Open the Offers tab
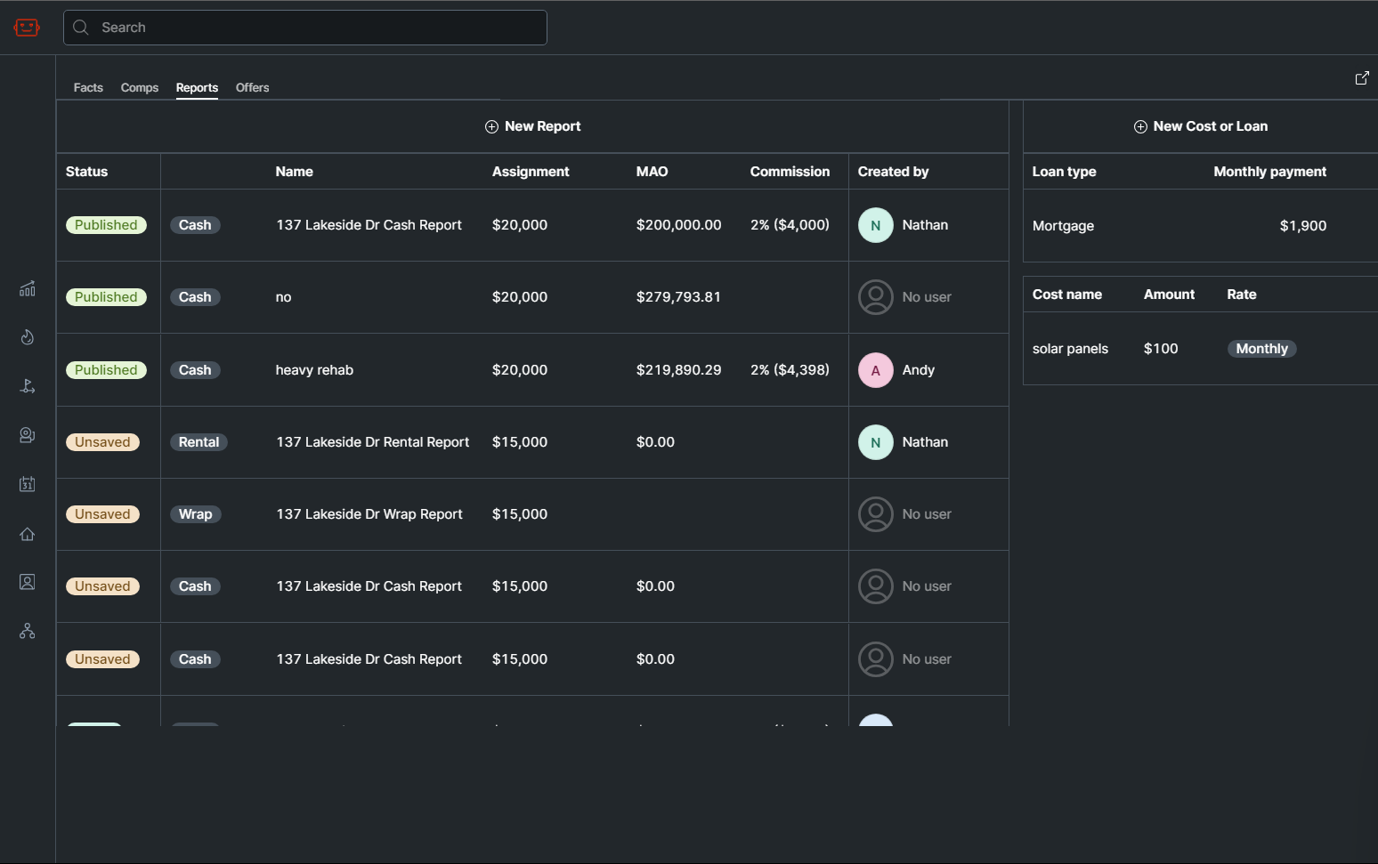1378x864 pixels. pyautogui.click(x=252, y=87)
